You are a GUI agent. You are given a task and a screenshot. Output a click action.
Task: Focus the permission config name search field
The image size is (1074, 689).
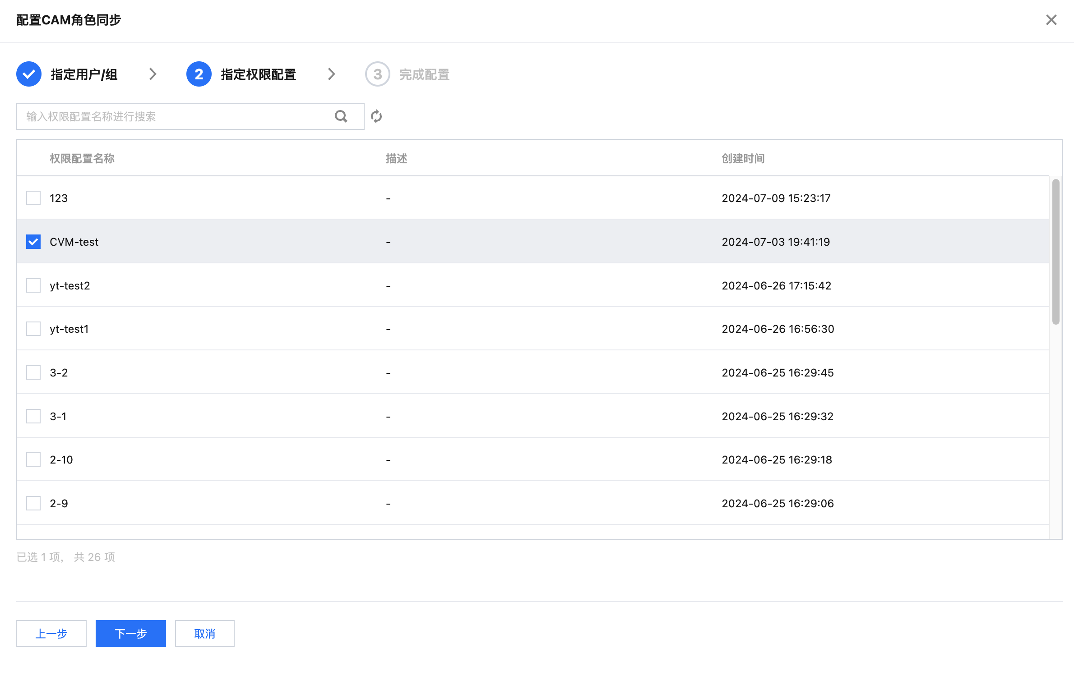pos(176,116)
